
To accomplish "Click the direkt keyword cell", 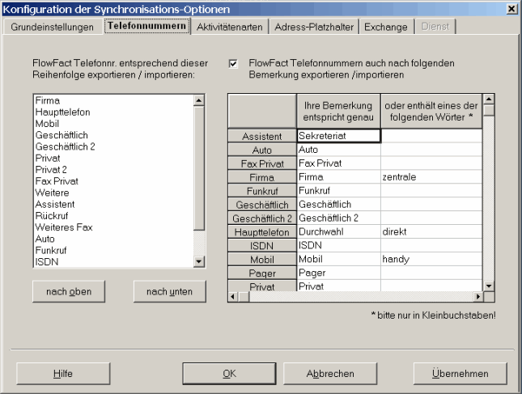I will click(431, 231).
